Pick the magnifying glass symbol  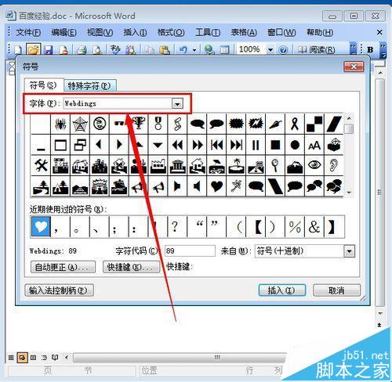point(275,165)
